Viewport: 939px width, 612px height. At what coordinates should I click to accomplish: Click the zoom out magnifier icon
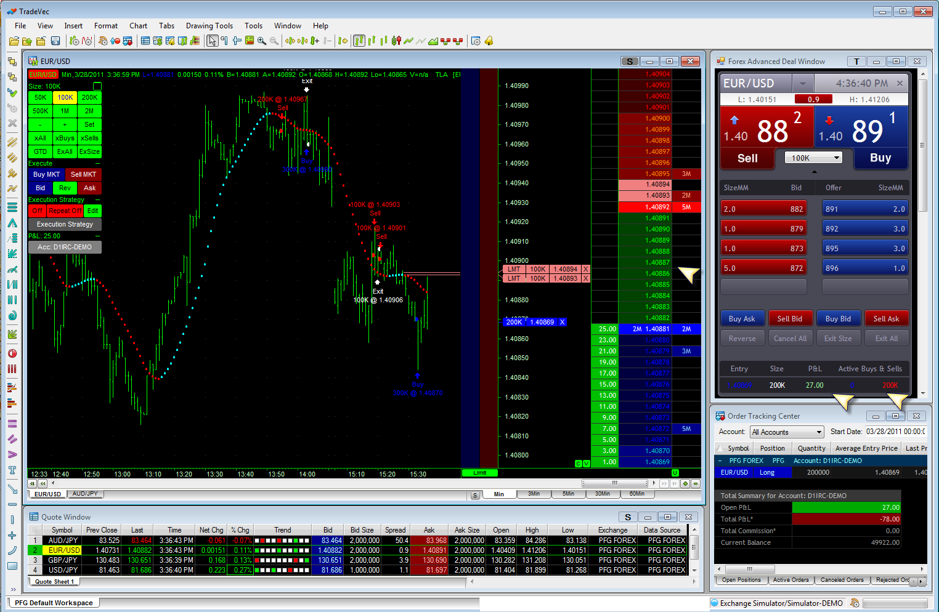(x=274, y=41)
